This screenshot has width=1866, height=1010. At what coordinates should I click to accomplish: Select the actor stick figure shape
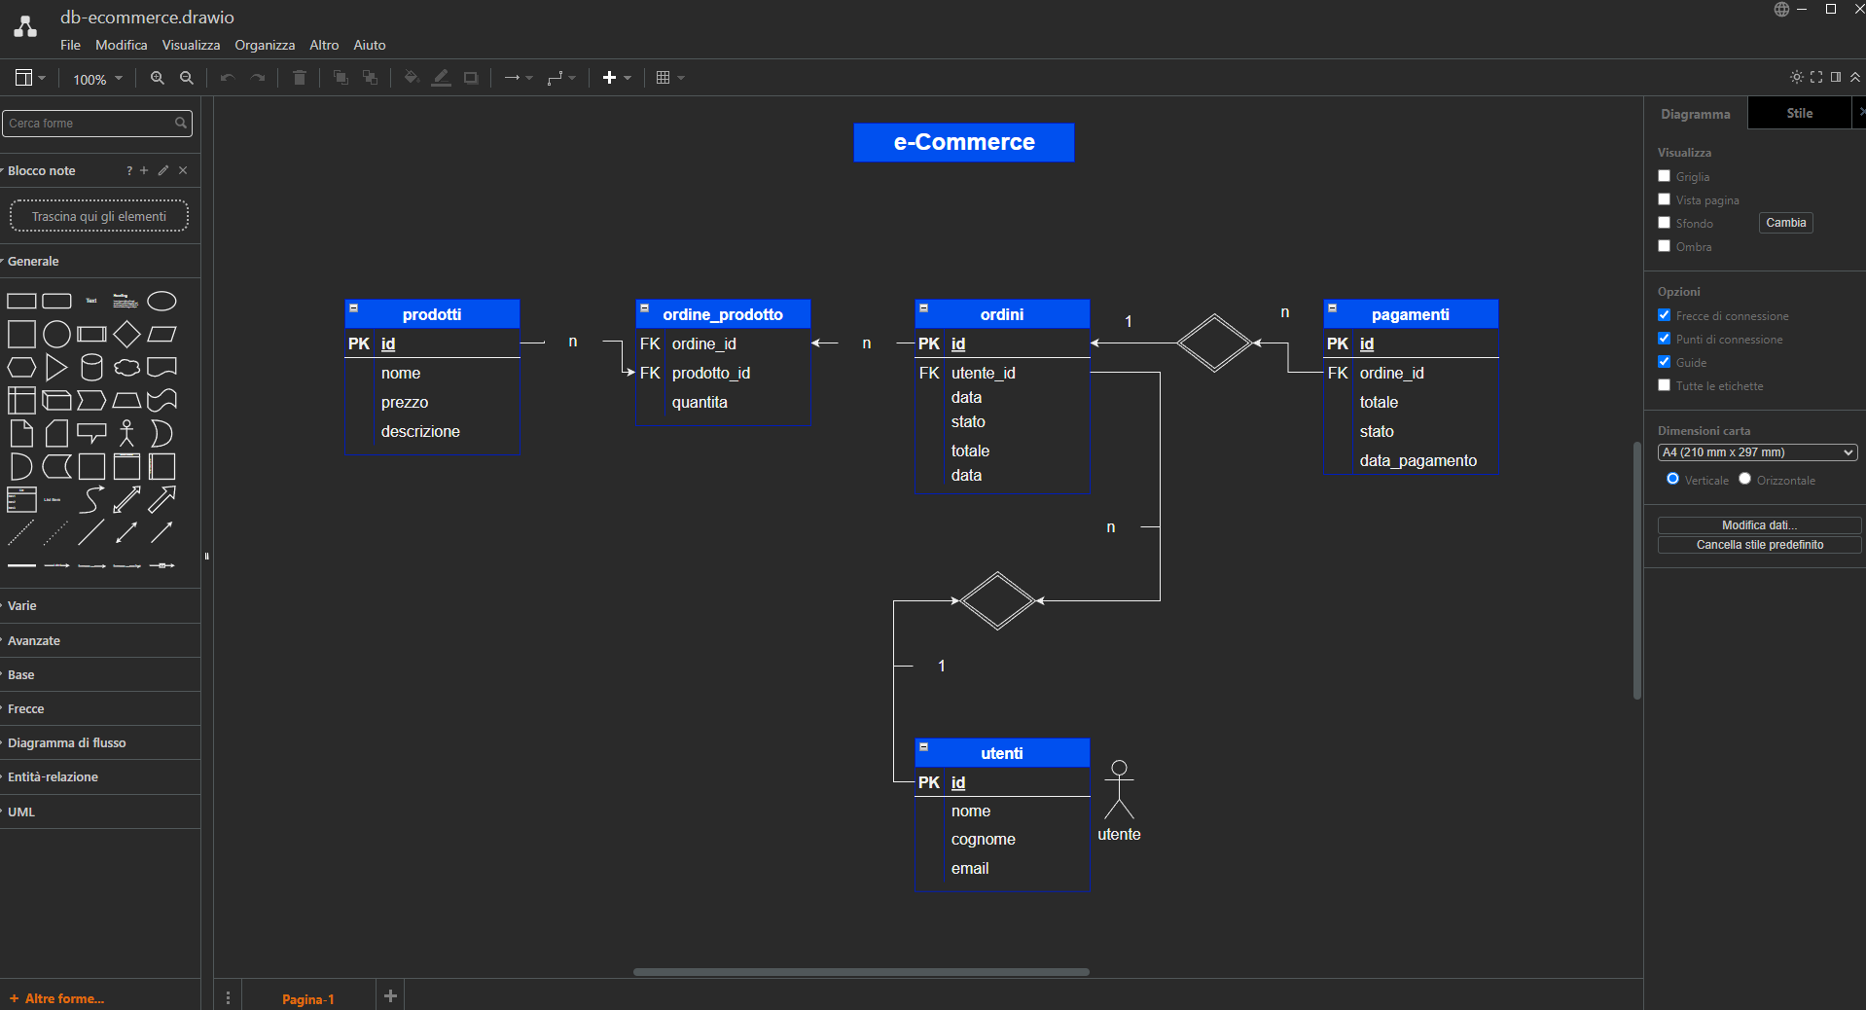coord(126,433)
